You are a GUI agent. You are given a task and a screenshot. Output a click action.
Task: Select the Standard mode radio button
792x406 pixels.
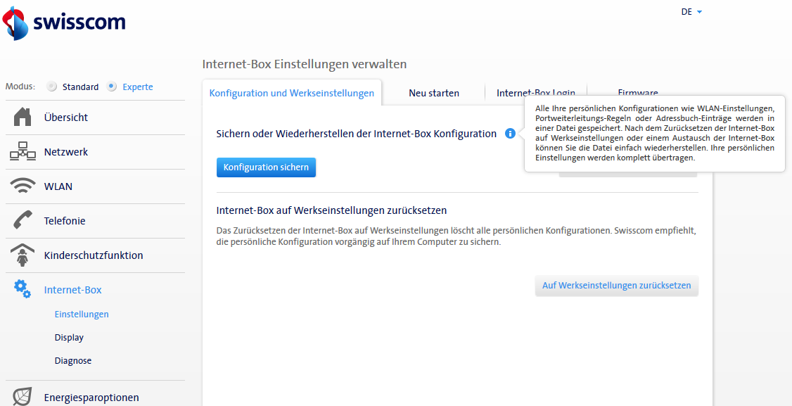(x=51, y=87)
